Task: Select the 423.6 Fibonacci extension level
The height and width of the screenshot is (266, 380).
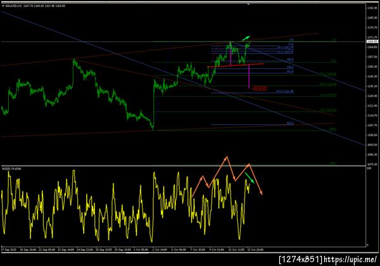Action: (x=290, y=123)
